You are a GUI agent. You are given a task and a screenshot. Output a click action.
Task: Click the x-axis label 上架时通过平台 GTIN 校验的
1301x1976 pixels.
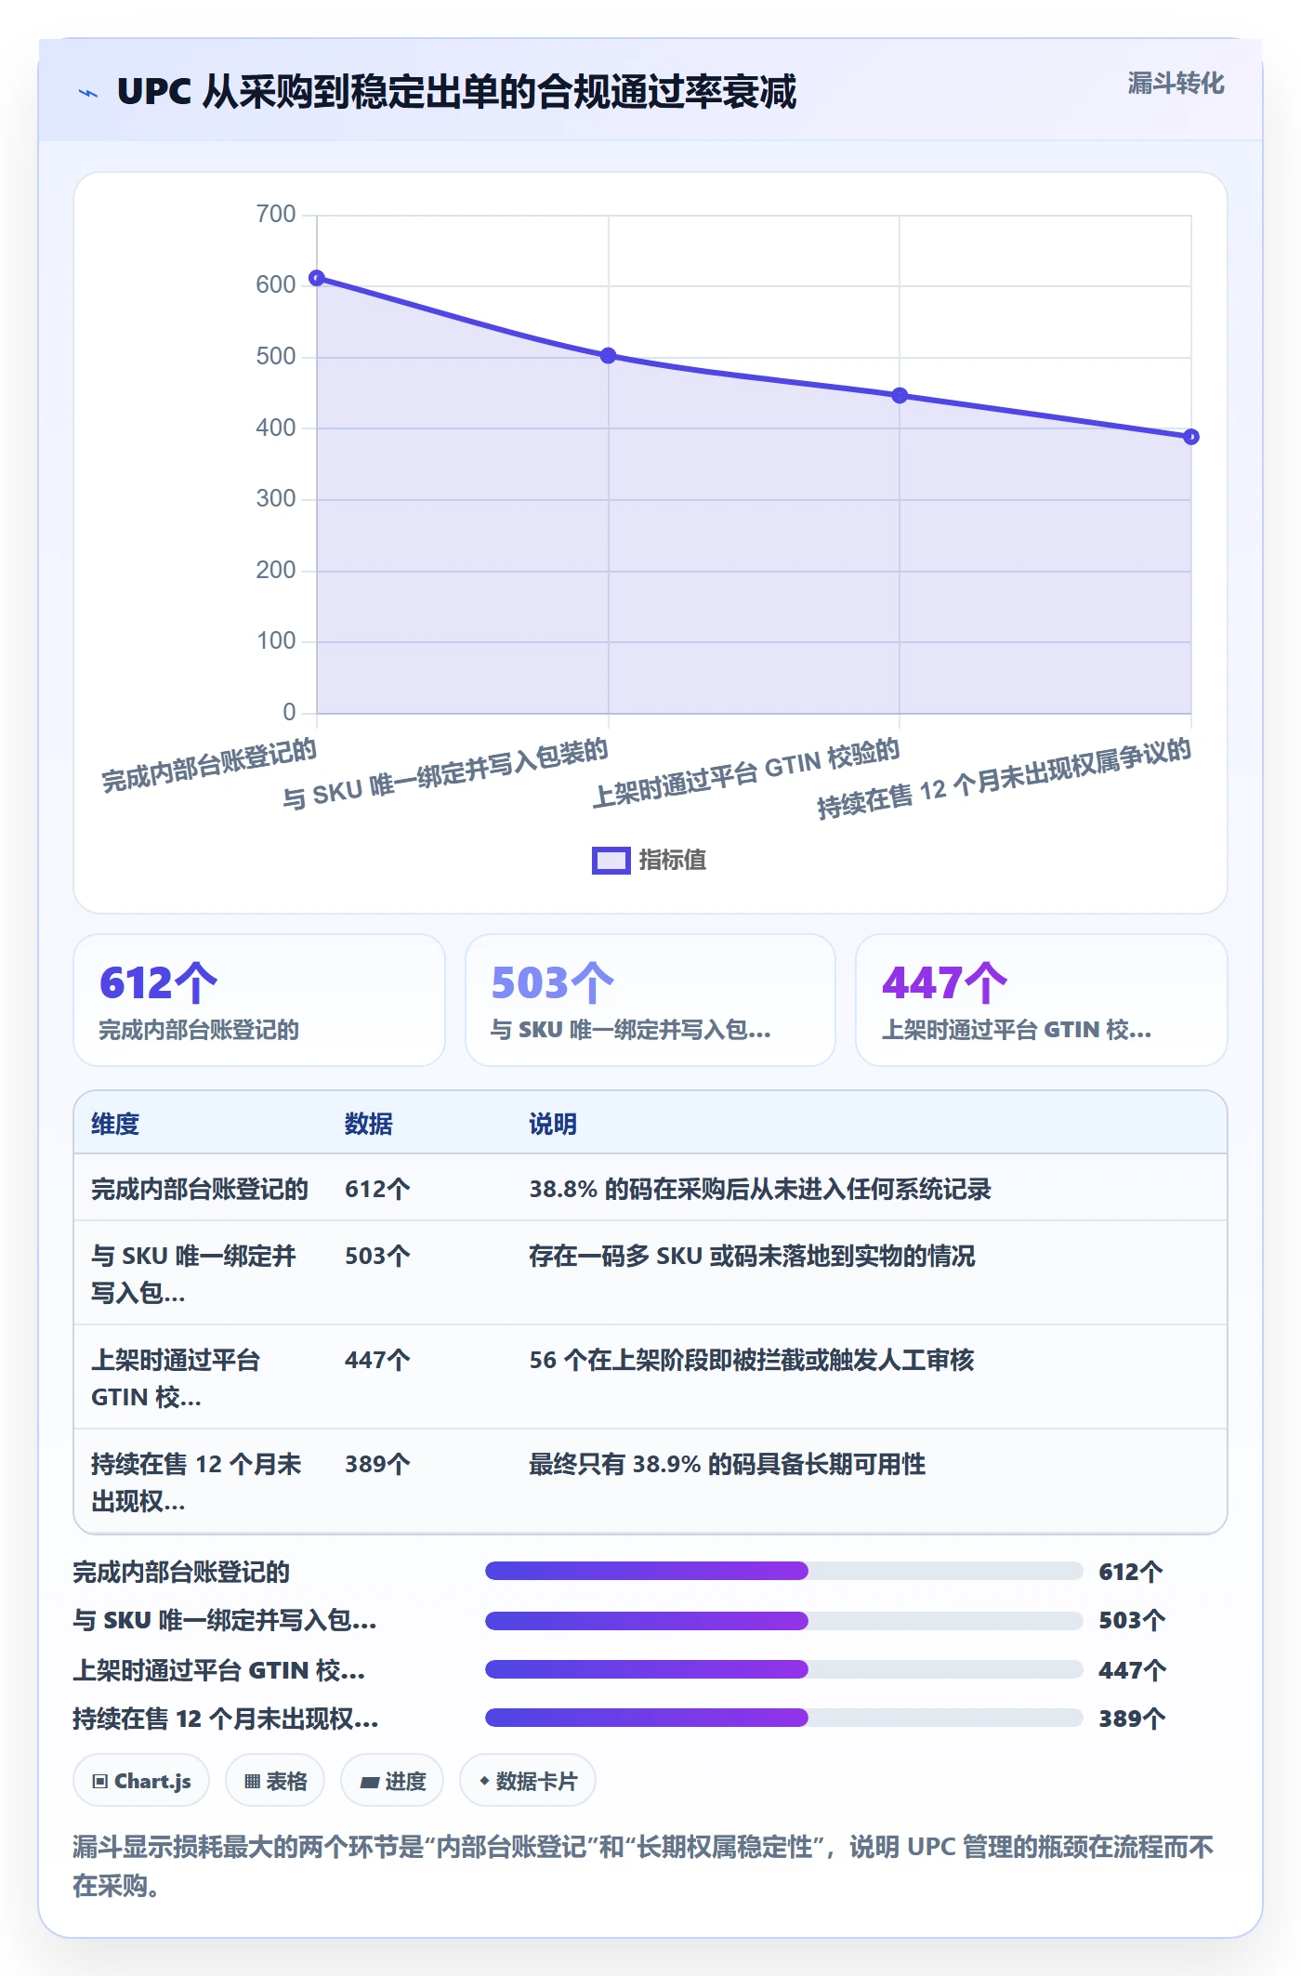(746, 772)
